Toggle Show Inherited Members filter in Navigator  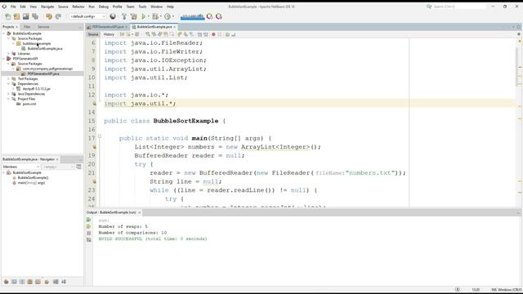tap(6, 282)
